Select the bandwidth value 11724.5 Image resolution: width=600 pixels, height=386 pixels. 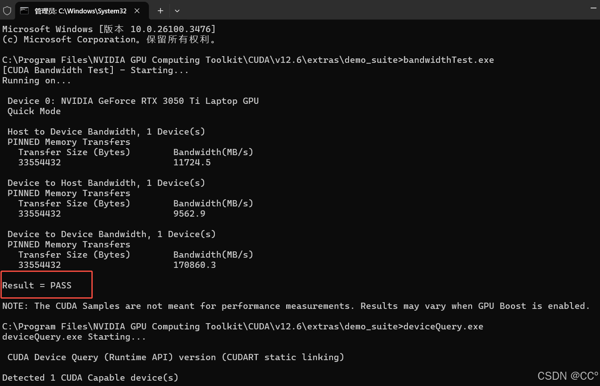pos(192,162)
